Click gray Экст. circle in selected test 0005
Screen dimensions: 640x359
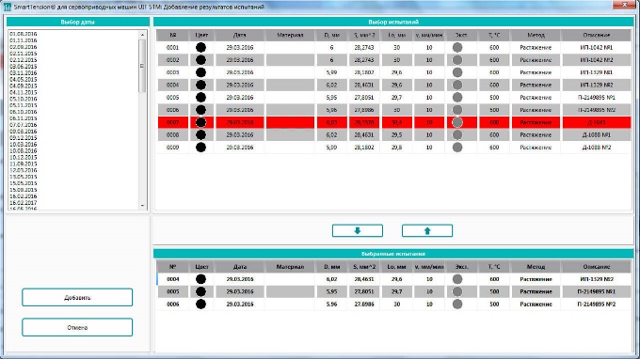pyautogui.click(x=457, y=291)
